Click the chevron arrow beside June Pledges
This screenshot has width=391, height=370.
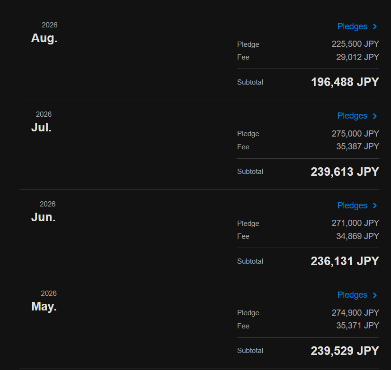tap(374, 206)
